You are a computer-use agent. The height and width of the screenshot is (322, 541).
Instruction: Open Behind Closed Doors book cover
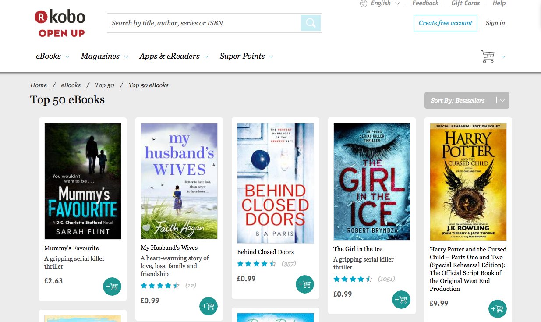276,183
